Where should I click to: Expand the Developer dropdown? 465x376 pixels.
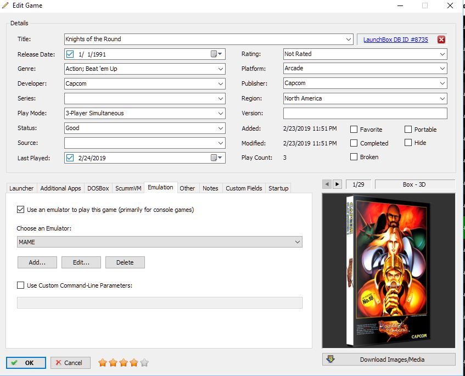pos(221,83)
